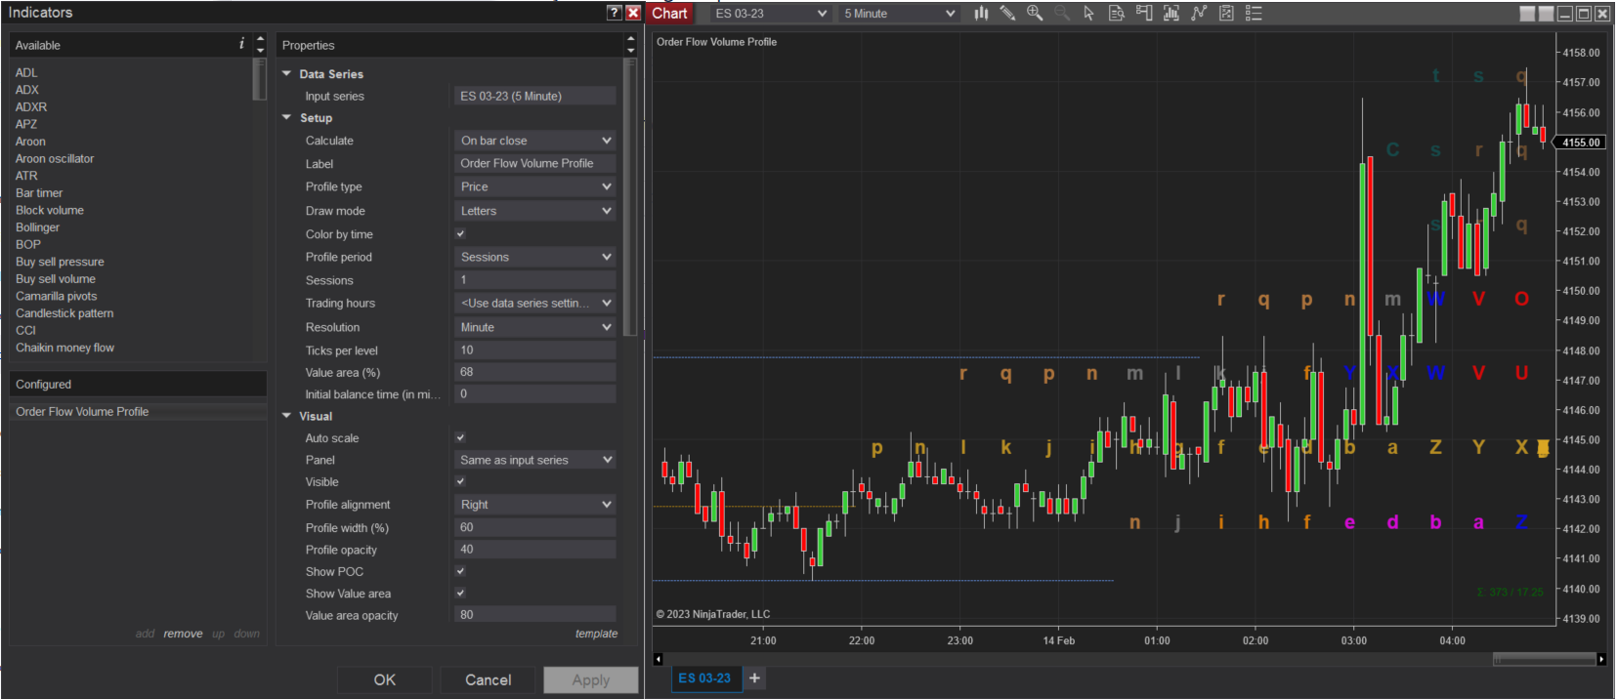The height and width of the screenshot is (699, 1618).
Task: Uncheck the Auto scale checkbox
Action: pos(460,437)
